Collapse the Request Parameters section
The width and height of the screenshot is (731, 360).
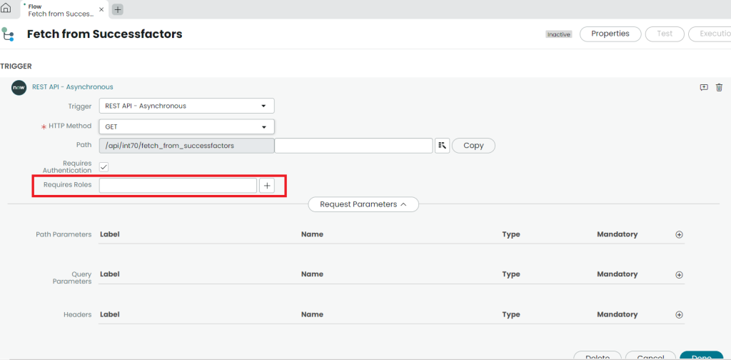tap(363, 204)
